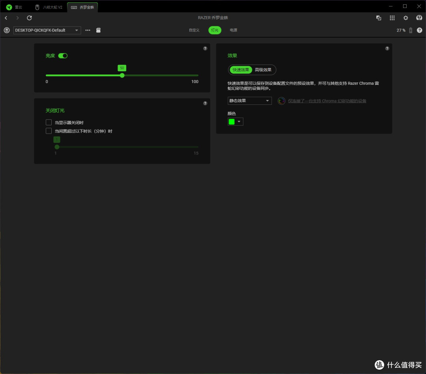Image resolution: width=426 pixels, height=374 pixels.
Task: Open help for the 效果 panel
Action: [x=387, y=48]
